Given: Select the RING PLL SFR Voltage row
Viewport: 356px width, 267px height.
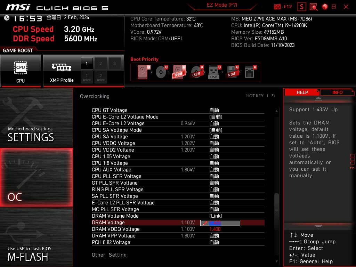Looking at the screenshot, I should (178, 189).
